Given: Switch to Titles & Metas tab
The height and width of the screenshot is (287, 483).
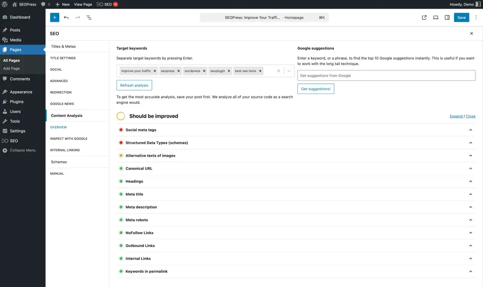Looking at the screenshot, I should pos(77,46).
